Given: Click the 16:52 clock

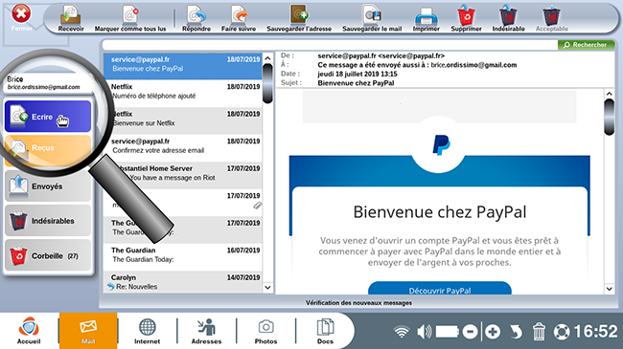Looking at the screenshot, I should [x=595, y=332].
